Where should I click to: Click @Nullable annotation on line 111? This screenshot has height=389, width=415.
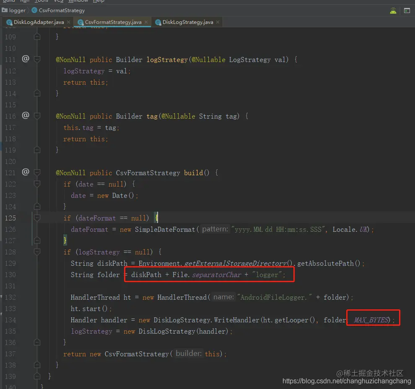208,60
